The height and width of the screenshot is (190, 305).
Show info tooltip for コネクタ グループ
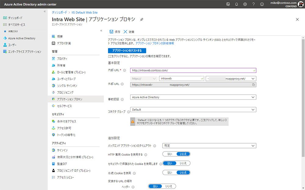(128, 112)
